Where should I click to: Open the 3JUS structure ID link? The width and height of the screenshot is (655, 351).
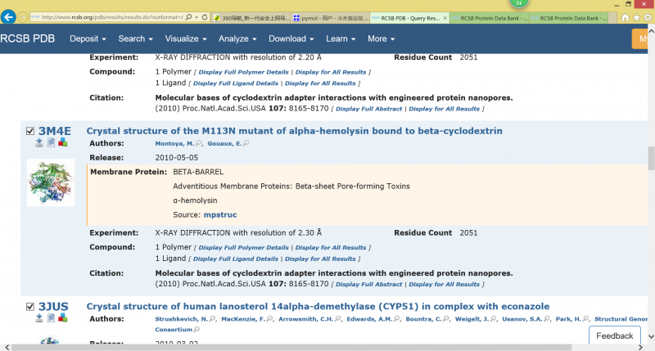click(x=53, y=307)
